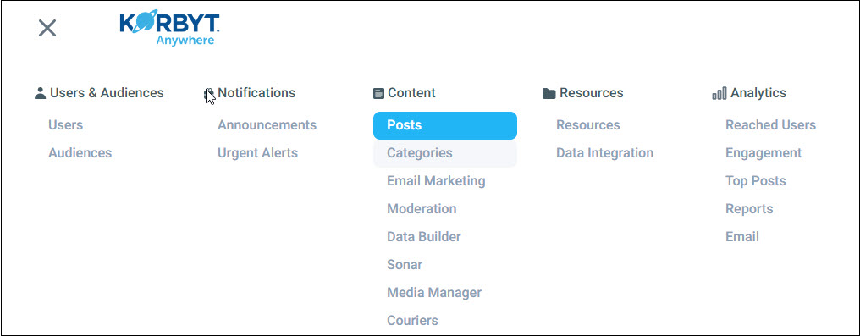Viewport: 860px width, 336px height.
Task: Go to Data Integration
Action: click(x=604, y=153)
